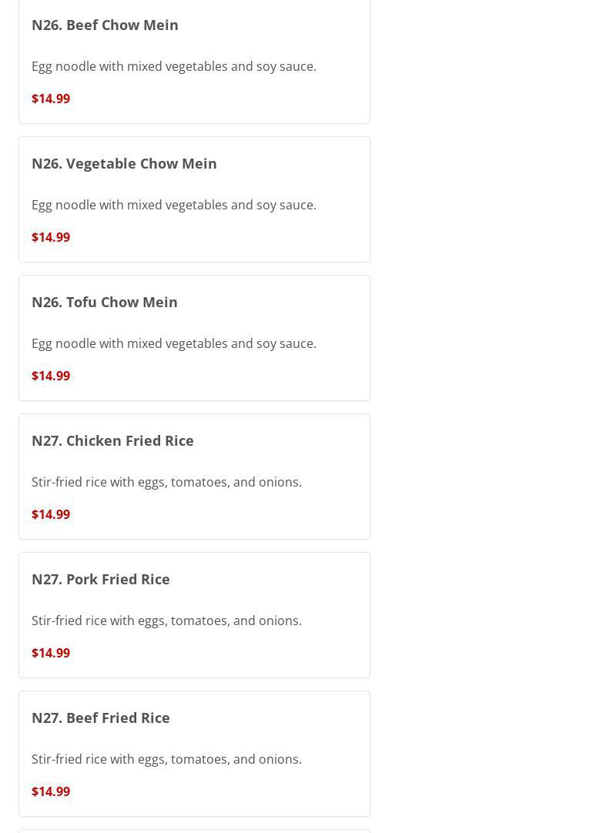This screenshot has width=593, height=833.
Task: Select the description under Tofu Chow Mein
Action: (x=174, y=343)
